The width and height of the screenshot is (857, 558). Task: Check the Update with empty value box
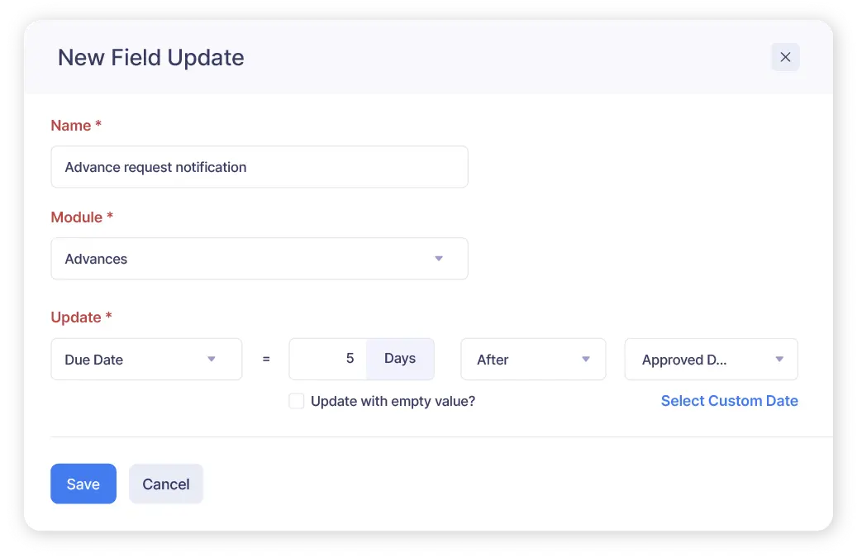click(x=296, y=401)
